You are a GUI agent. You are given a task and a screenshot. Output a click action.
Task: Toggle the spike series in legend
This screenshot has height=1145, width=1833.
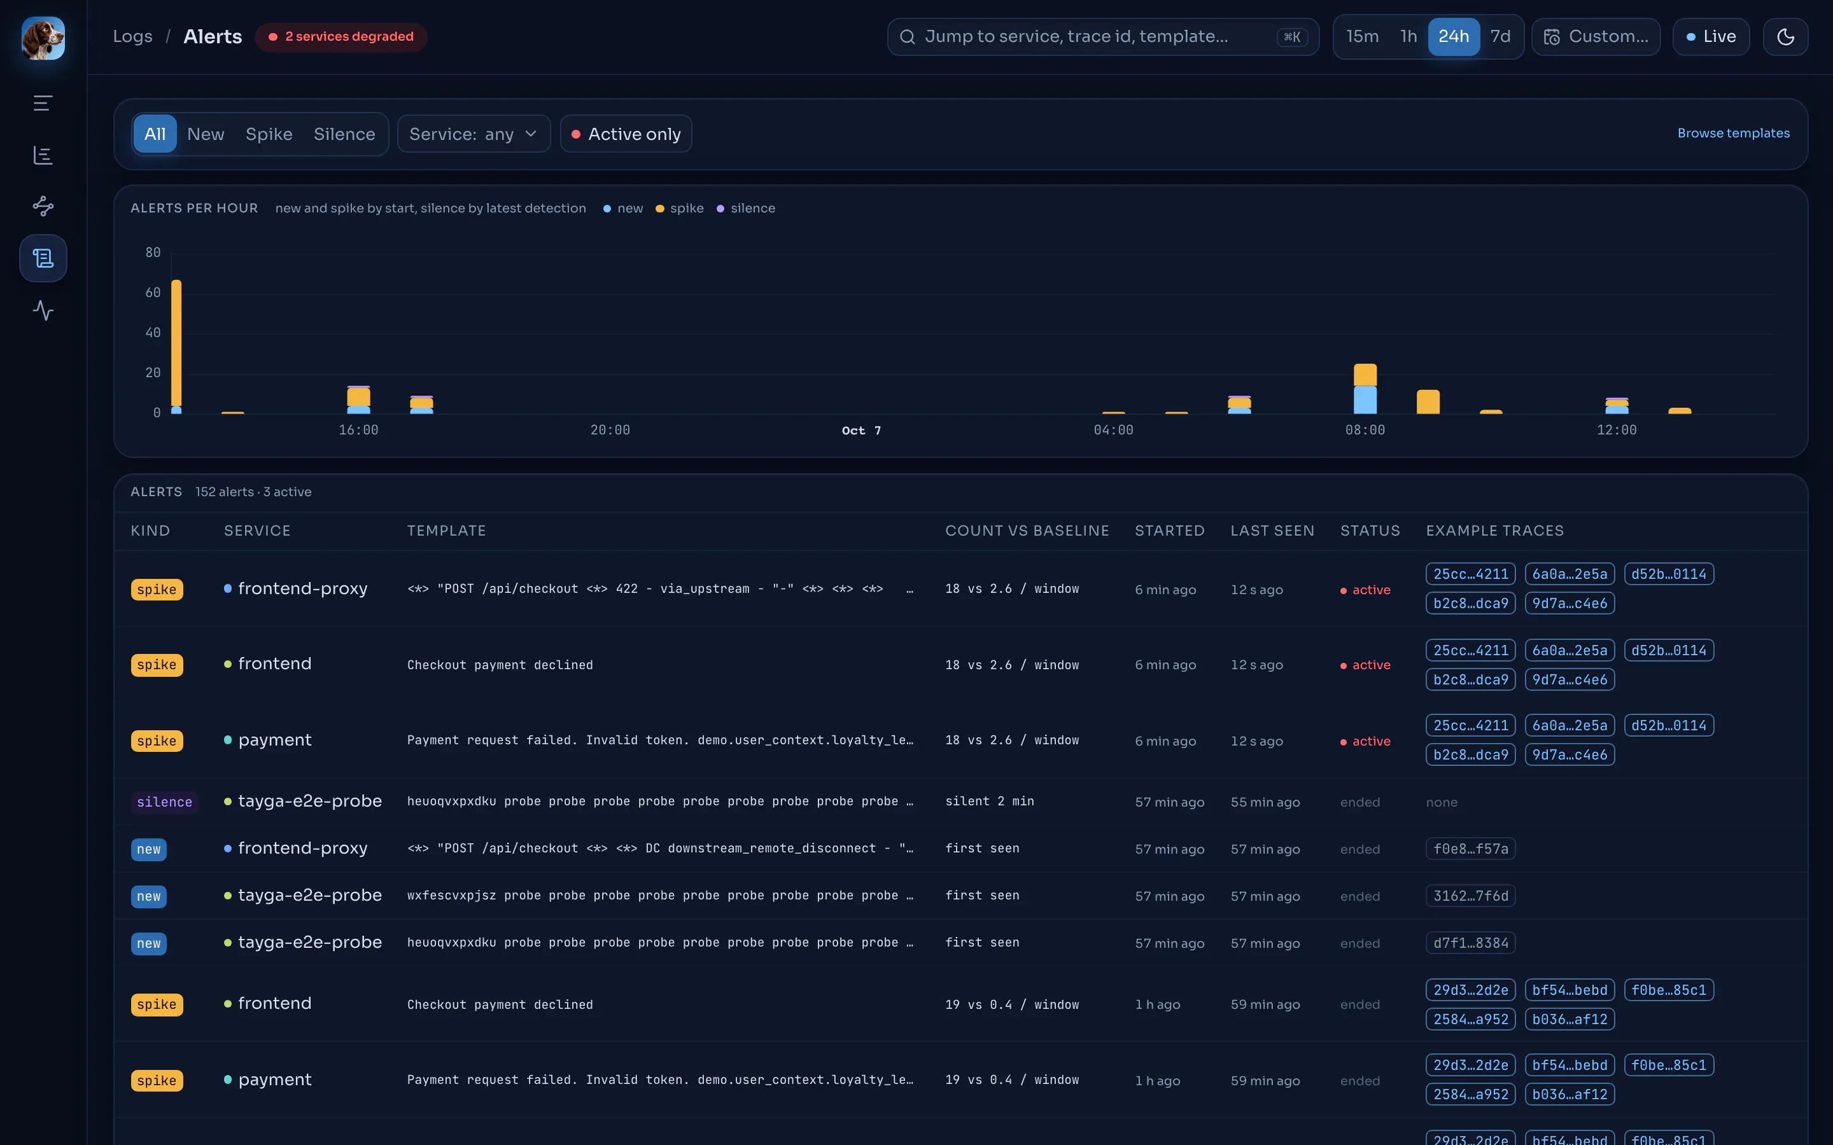pos(680,208)
